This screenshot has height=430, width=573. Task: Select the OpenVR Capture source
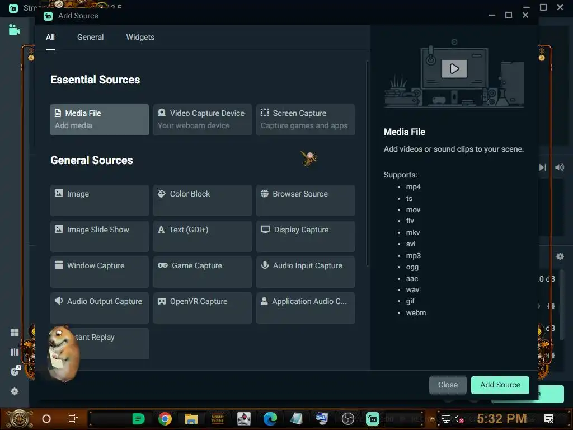pos(203,307)
